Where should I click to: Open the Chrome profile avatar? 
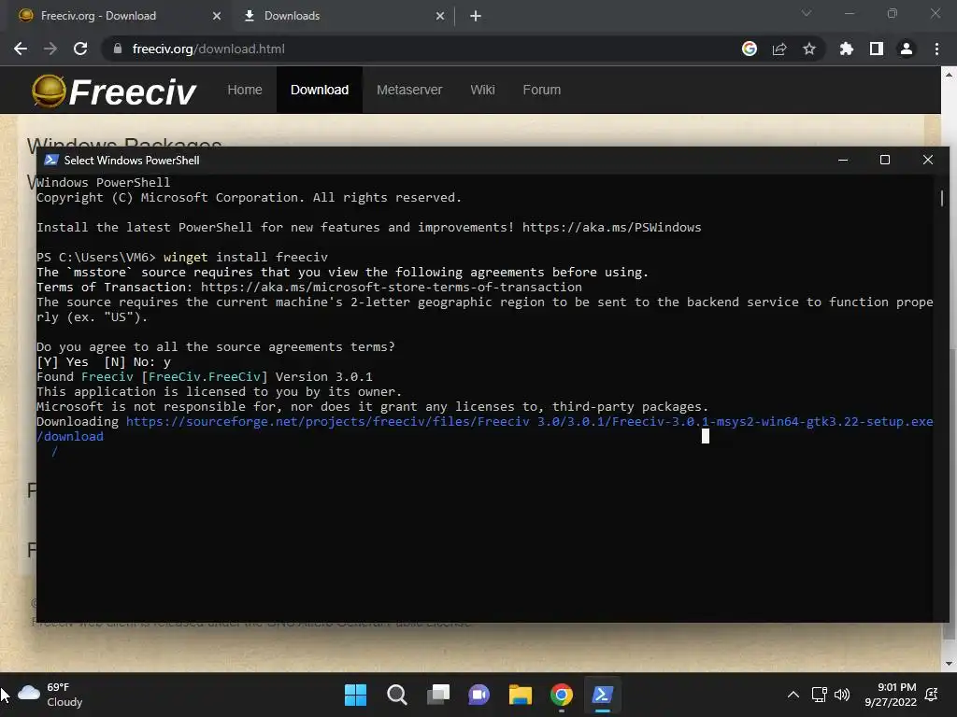pos(907,49)
